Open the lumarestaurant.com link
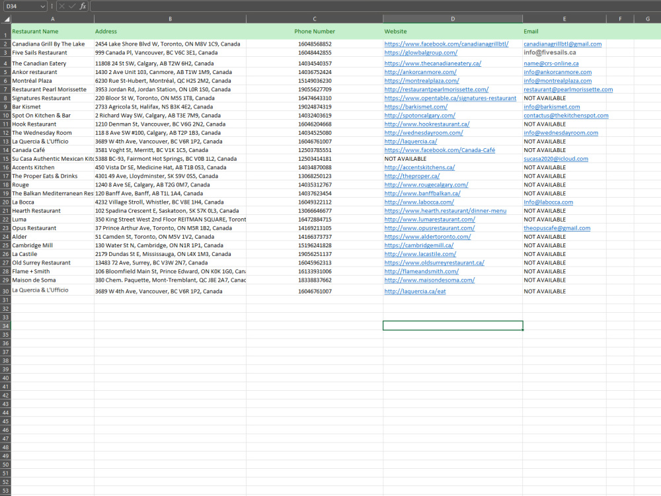This screenshot has width=661, height=496. coord(430,220)
